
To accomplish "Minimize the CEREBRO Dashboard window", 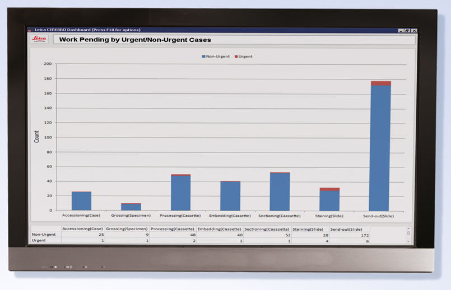I will tap(401, 30).
